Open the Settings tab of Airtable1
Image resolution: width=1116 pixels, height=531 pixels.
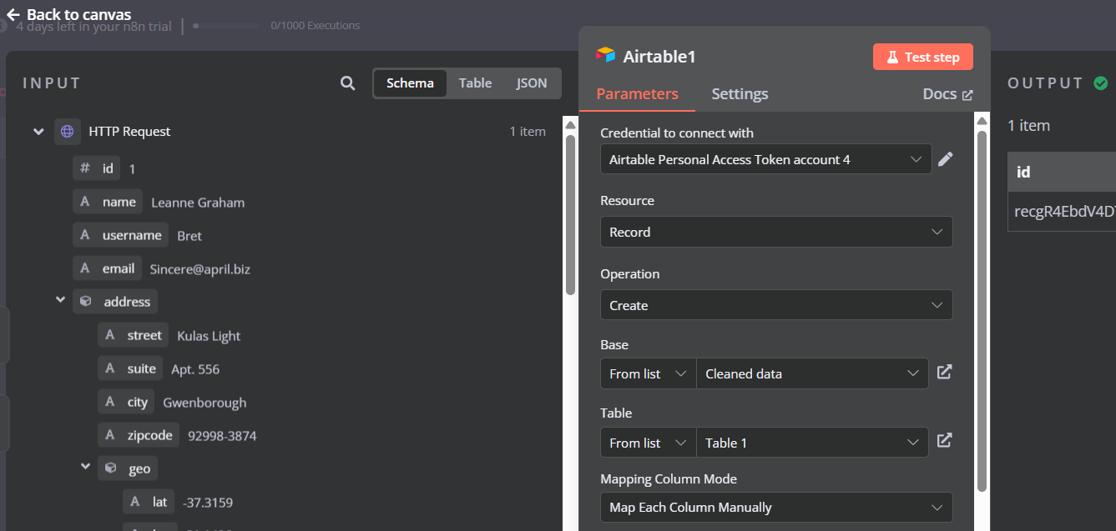(x=740, y=94)
